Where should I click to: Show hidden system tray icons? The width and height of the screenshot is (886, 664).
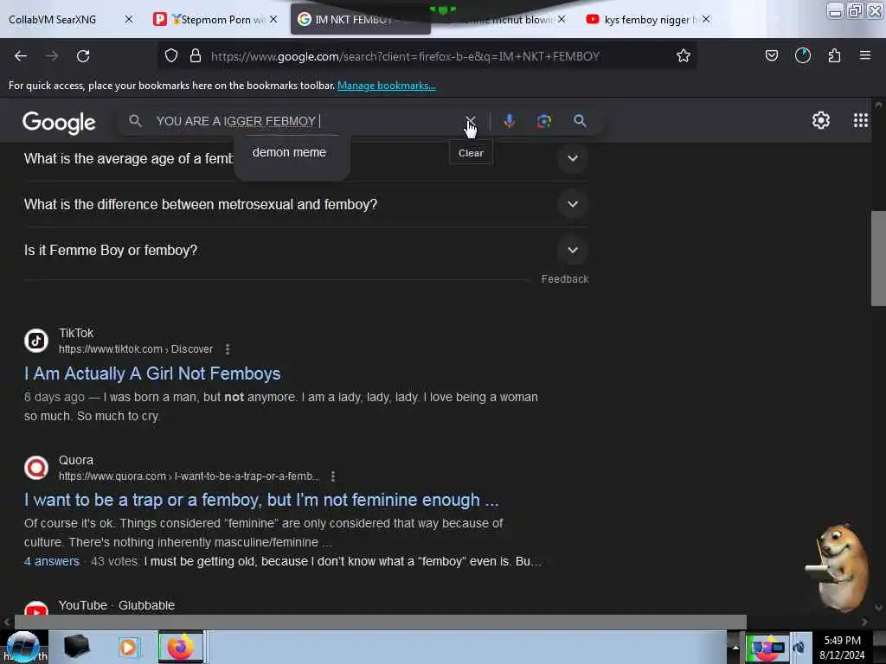(735, 647)
